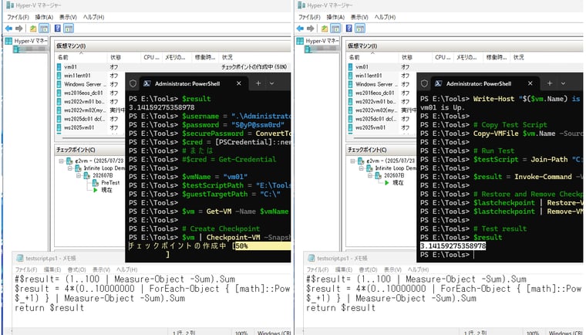Image resolution: width=586 pixels, height=335 pixels.
Task: Select the PreTest checkpoint icon
Action: 96,183
